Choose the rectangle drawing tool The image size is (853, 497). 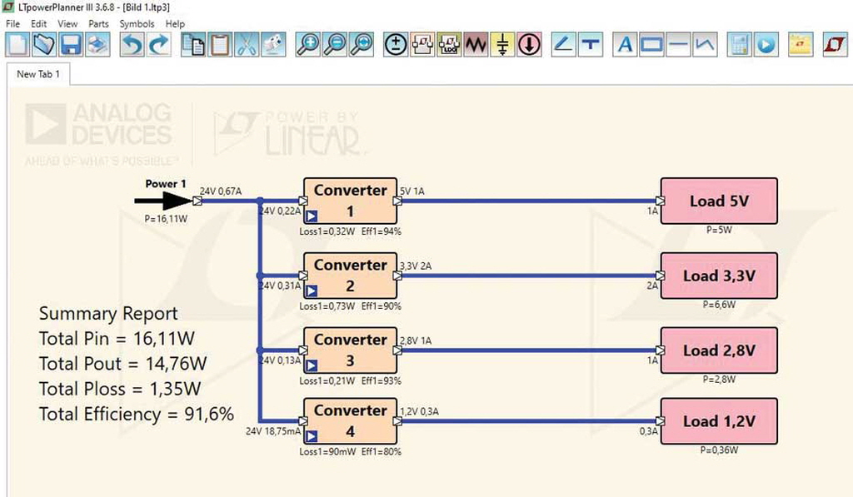click(x=651, y=45)
